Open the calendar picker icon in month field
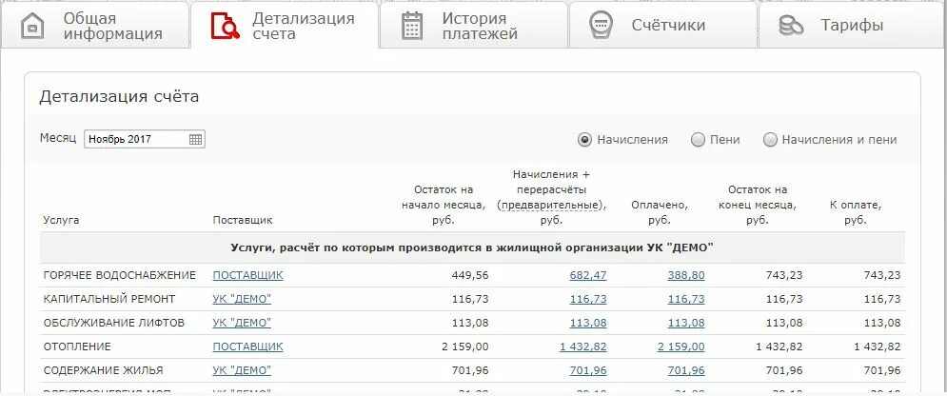Viewport: 947px width, 396px height. pyautogui.click(x=196, y=139)
